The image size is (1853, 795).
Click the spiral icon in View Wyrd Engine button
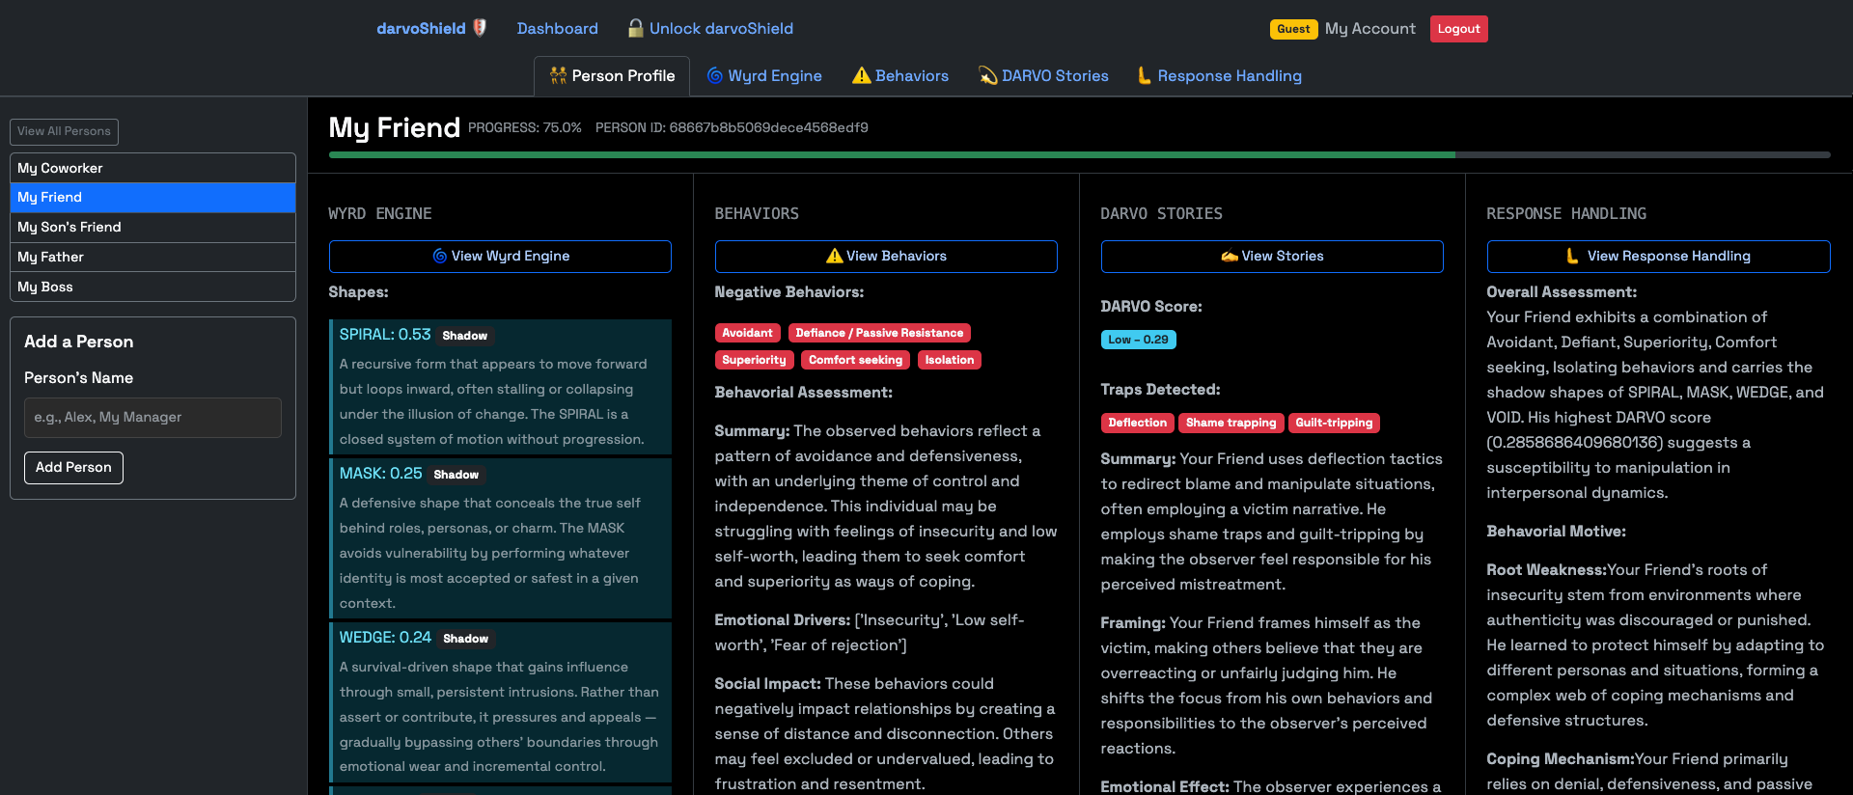[x=439, y=256]
